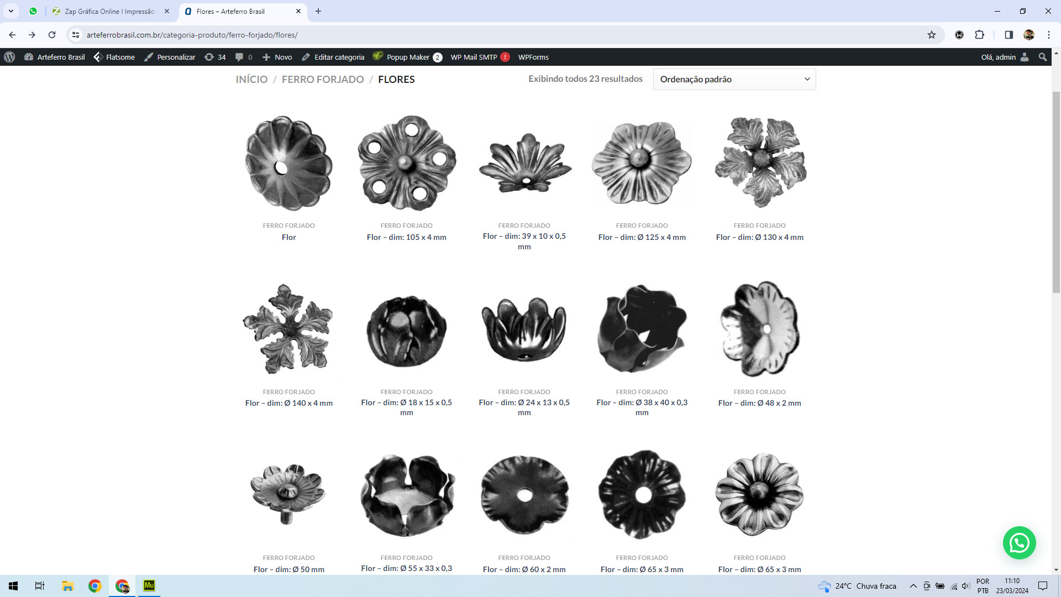Screen dimensions: 1061x597
Task: Switch to the Zap Gráfica Online tab
Action: (x=109, y=11)
